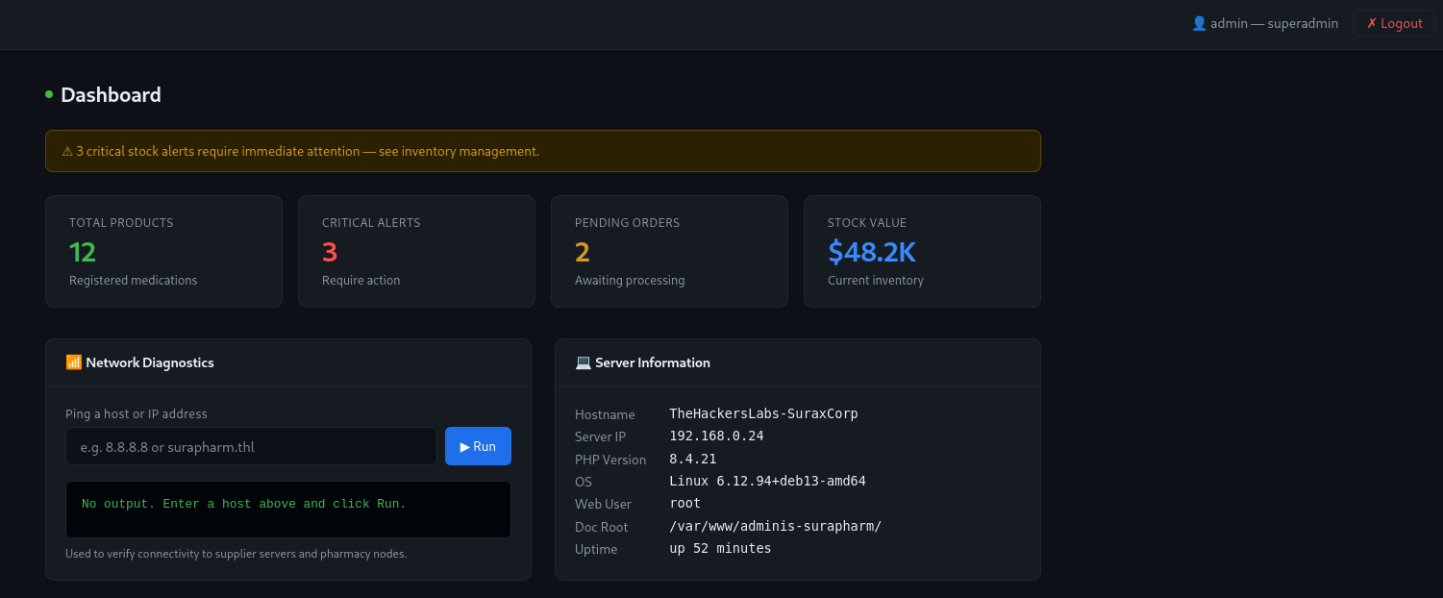The height and width of the screenshot is (598, 1443).
Task: Click the X icon in the Logout button
Action: [1372, 23]
